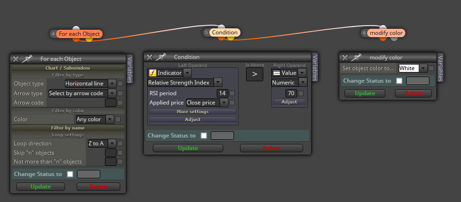Open More settings in Condition panel
The height and width of the screenshot is (202, 461).
click(193, 112)
